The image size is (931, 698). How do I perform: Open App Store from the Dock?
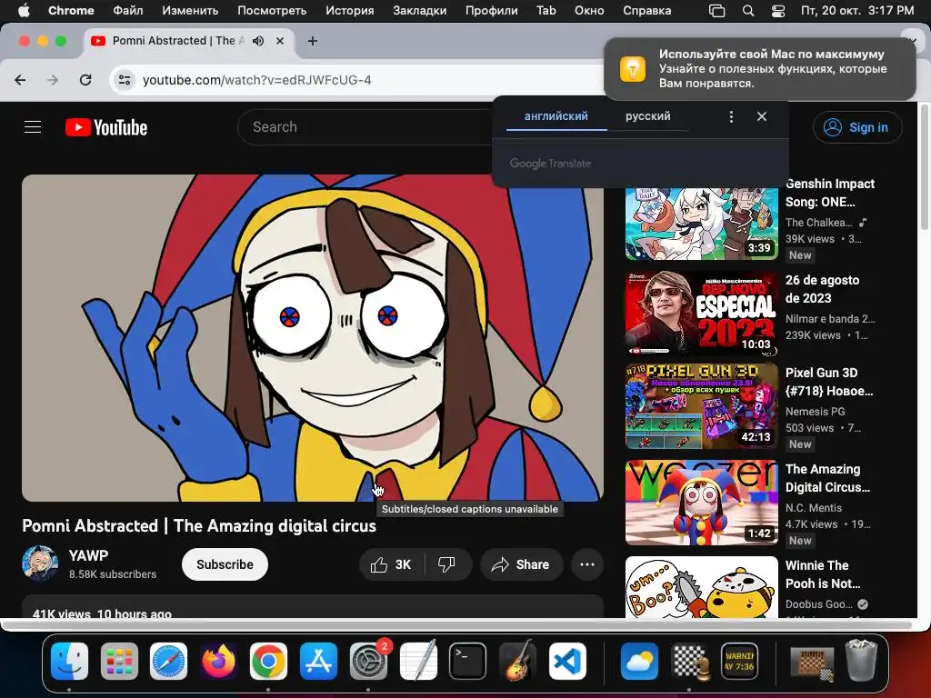(318, 661)
